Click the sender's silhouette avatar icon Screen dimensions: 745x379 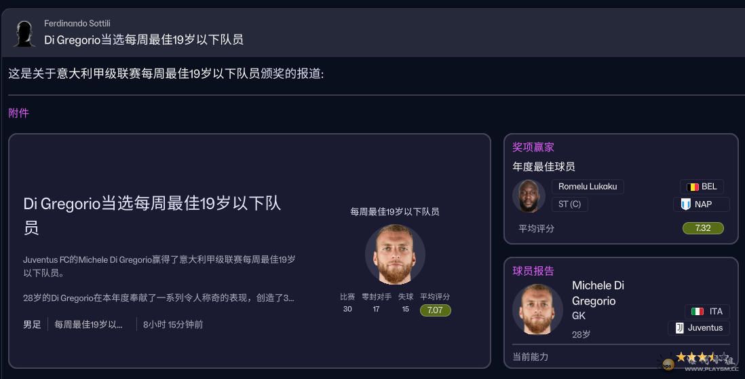(24, 33)
